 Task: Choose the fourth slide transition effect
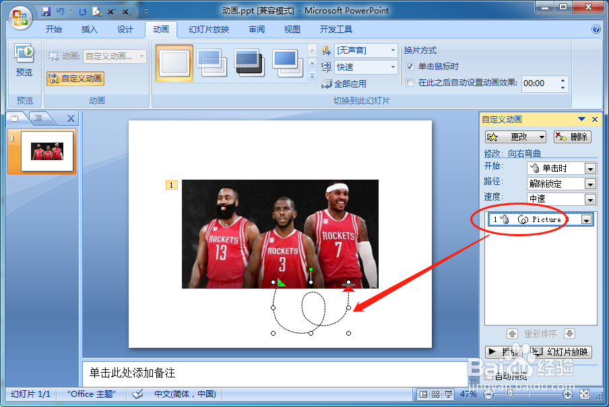[x=287, y=63]
